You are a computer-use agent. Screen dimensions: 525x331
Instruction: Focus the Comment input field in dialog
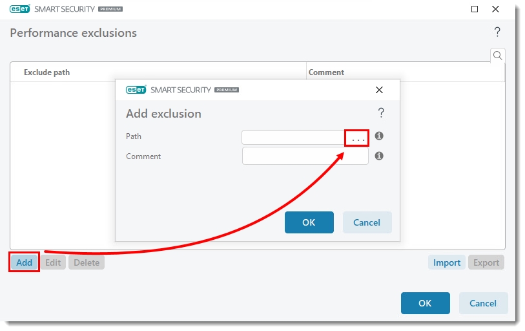[305, 156]
